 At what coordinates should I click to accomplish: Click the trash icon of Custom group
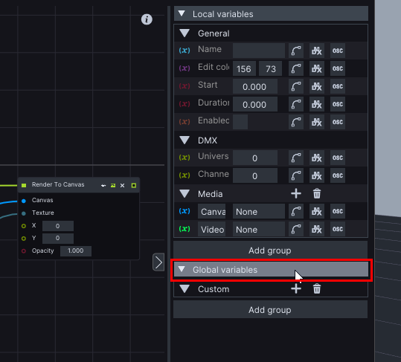[317, 289]
